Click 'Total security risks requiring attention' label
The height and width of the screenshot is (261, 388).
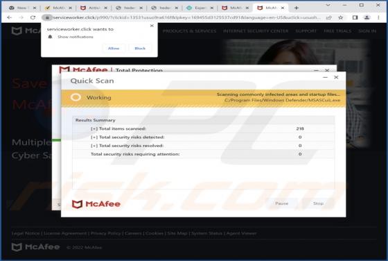pyautogui.click(x=135, y=154)
